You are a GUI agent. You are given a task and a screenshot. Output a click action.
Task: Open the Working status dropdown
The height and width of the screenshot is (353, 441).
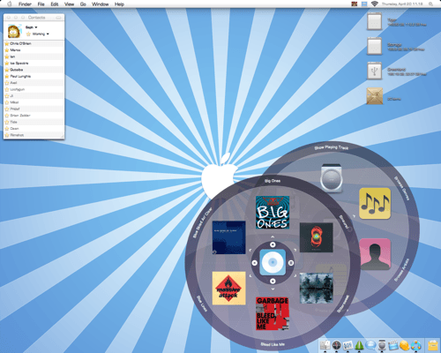click(x=41, y=34)
